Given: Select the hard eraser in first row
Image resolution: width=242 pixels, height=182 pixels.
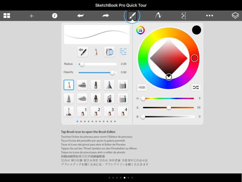Looking at the screenshot, I should (123, 85).
